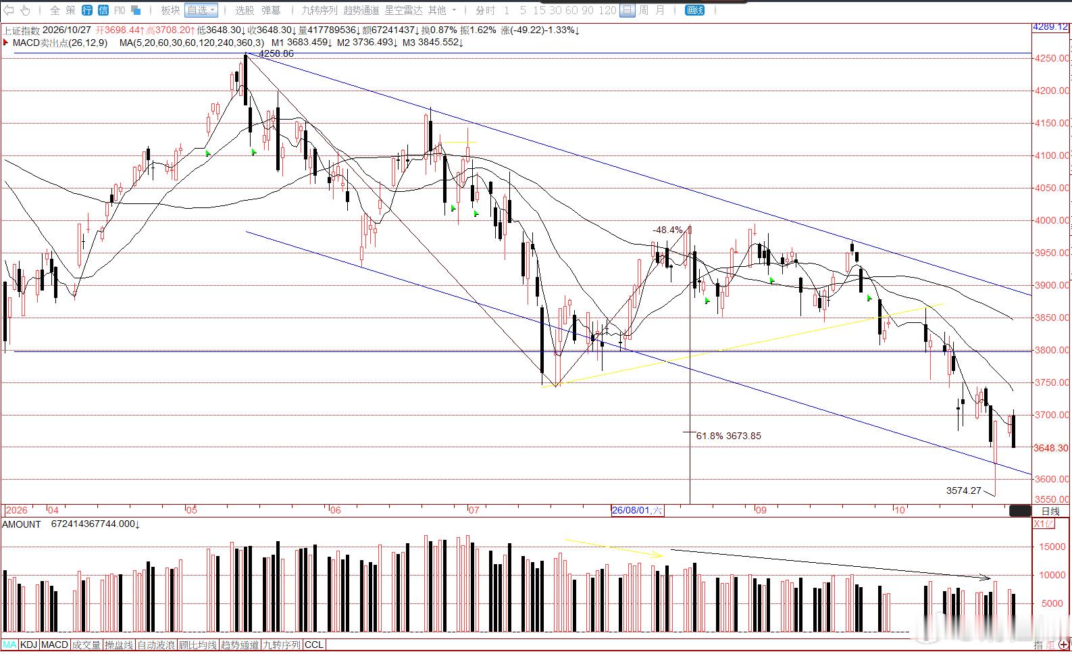1072x654 pixels.
Task: Click the blue 信 info icon
Action: 103,10
